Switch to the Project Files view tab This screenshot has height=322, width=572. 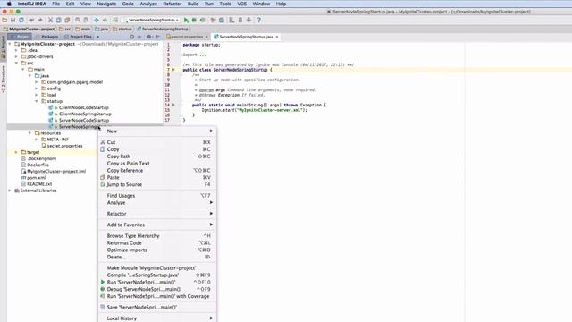[x=79, y=37]
